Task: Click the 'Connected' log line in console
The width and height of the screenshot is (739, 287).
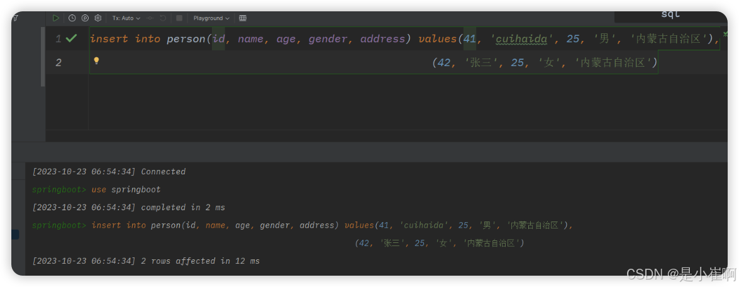Action: point(109,172)
